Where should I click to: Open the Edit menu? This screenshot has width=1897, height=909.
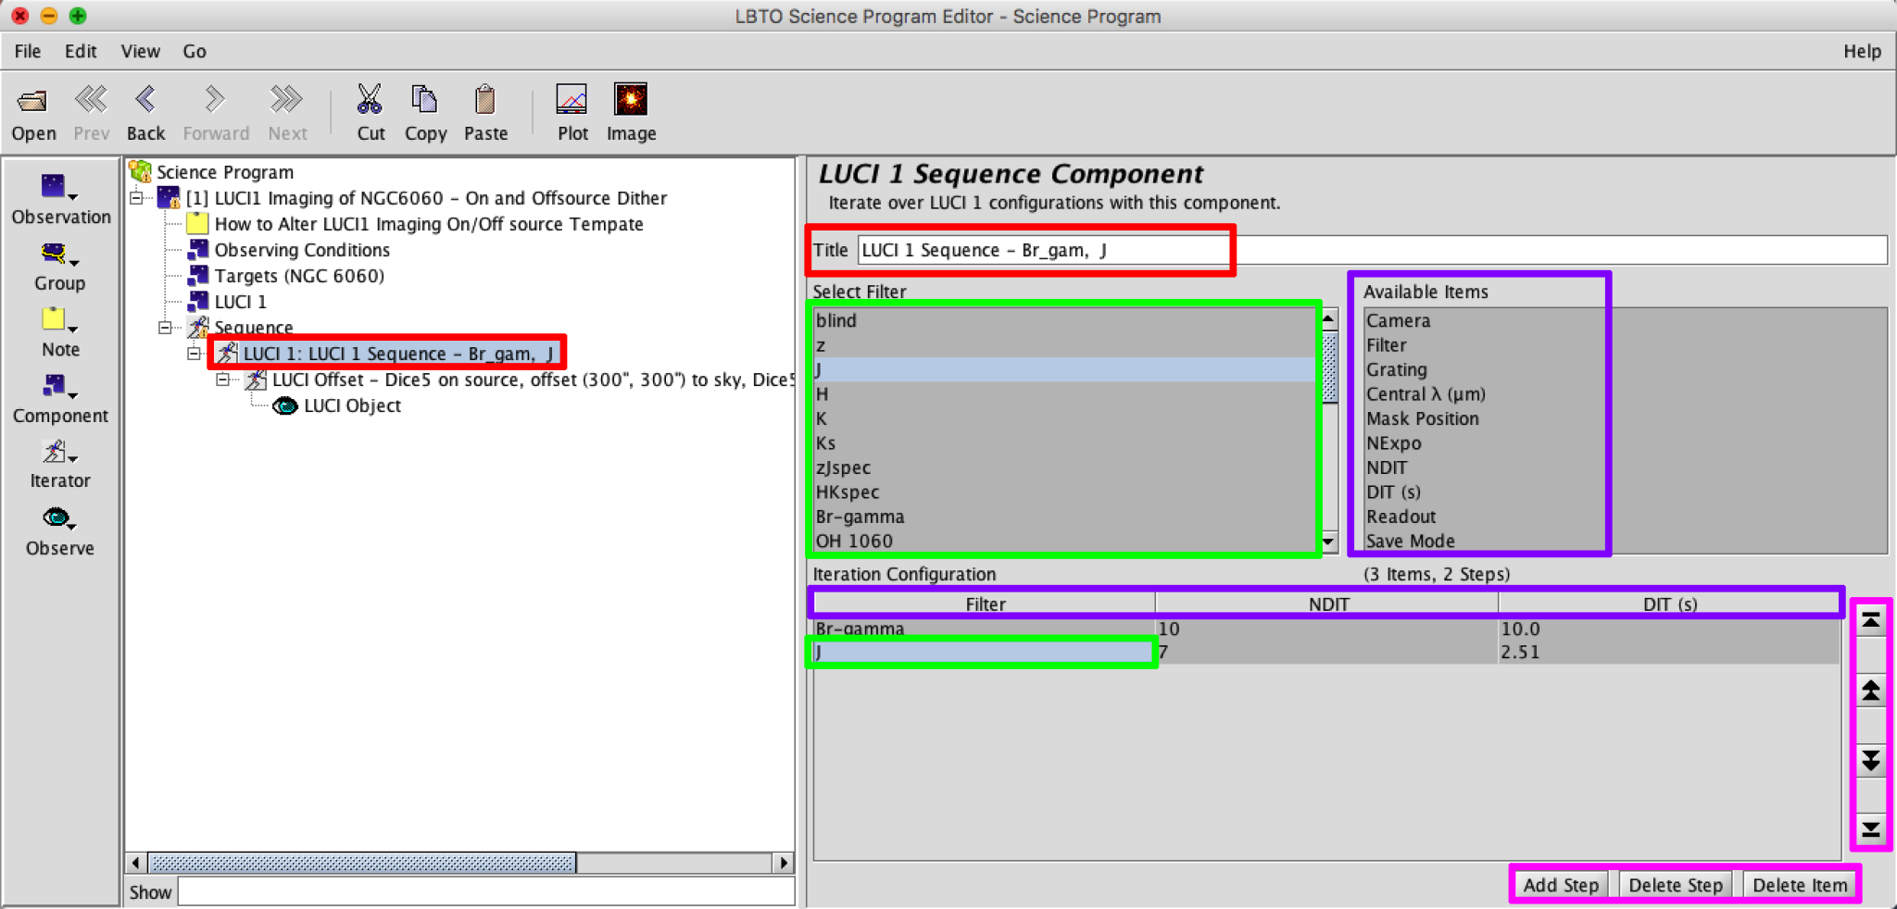click(81, 51)
